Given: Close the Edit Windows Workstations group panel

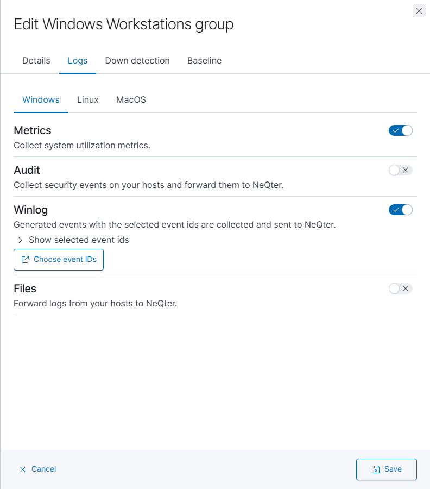Looking at the screenshot, I should click(419, 11).
